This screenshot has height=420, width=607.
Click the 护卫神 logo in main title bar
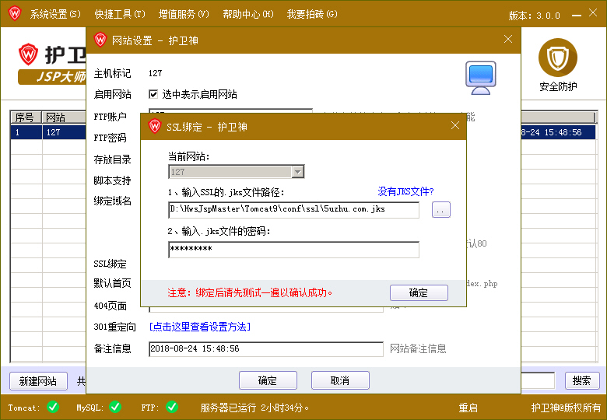click(14, 14)
